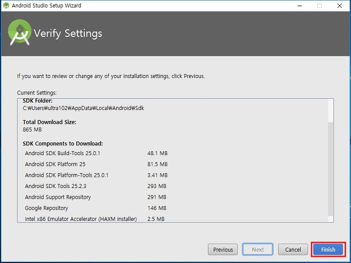Image resolution: width=351 pixels, height=263 pixels.
Task: Click the title bar Android Studio icon
Action: coord(6,5)
